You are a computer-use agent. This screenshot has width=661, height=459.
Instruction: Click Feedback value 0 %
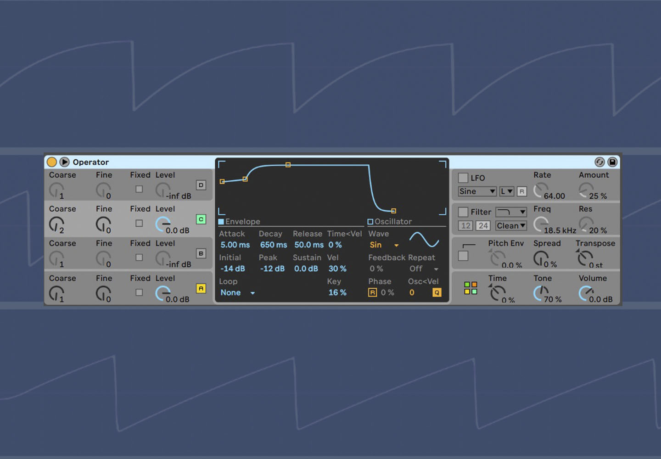[x=376, y=269]
